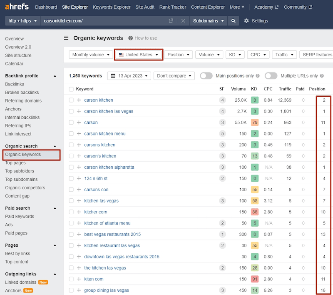Turn on the Multiple URLs only toggle
333x295 pixels.
(x=271, y=76)
